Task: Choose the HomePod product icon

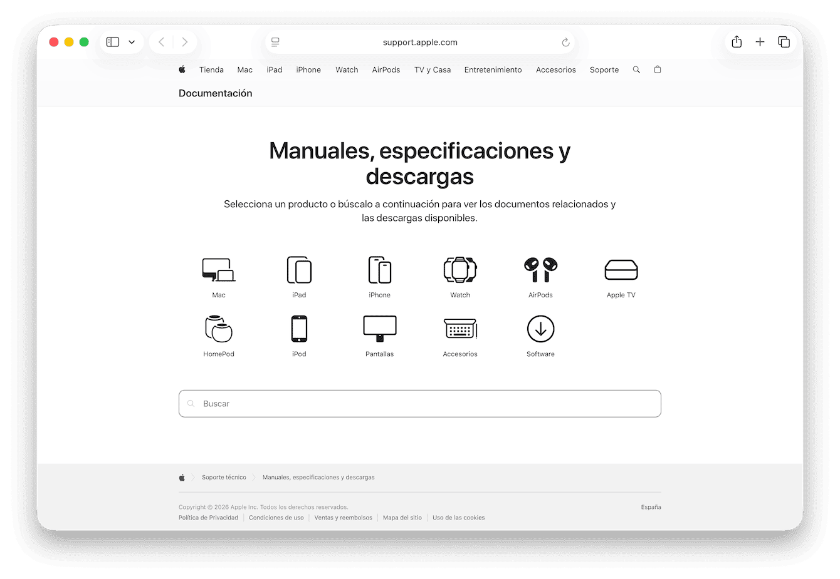Action: click(219, 329)
